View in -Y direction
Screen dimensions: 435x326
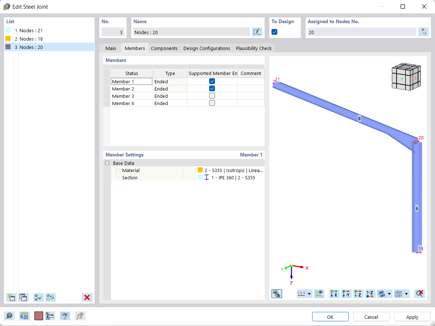pos(346,294)
